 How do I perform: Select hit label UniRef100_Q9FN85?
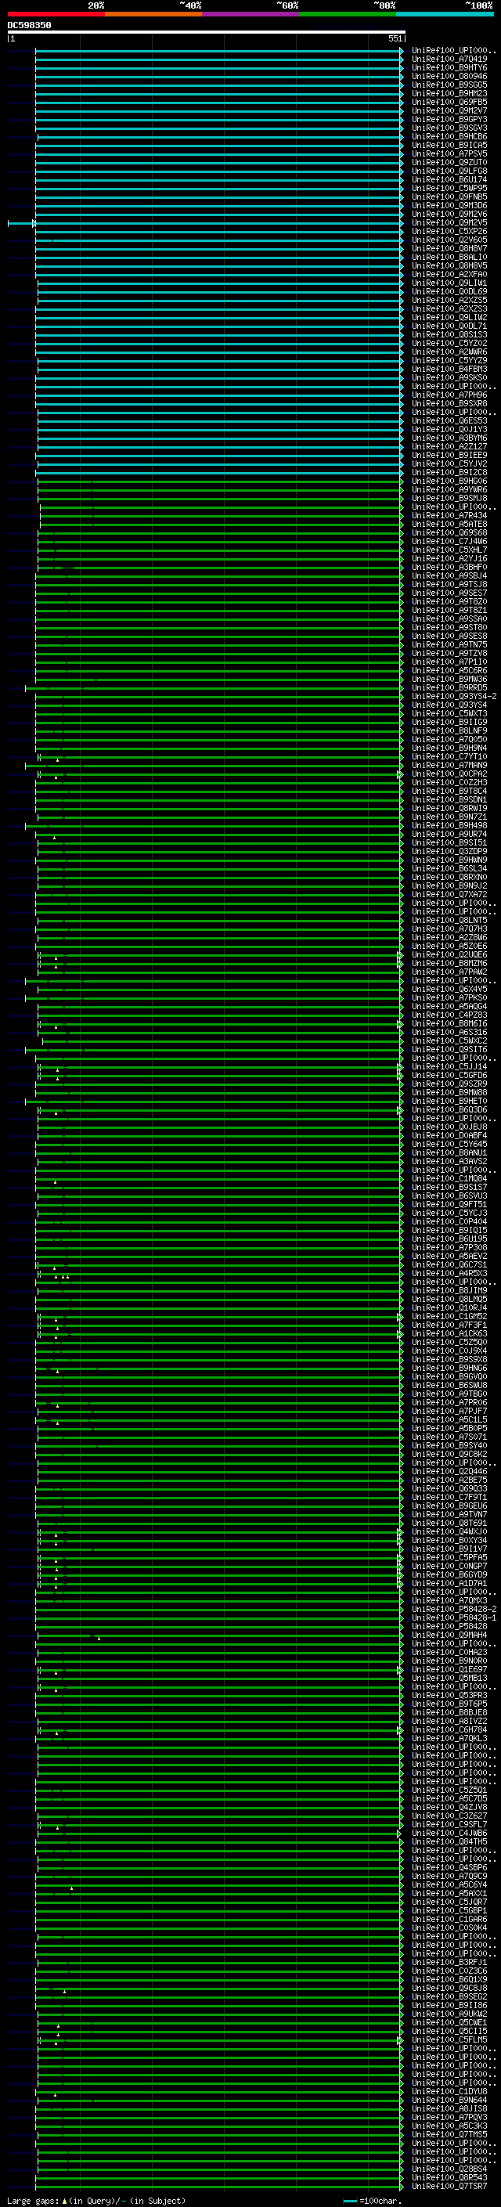pos(449,197)
